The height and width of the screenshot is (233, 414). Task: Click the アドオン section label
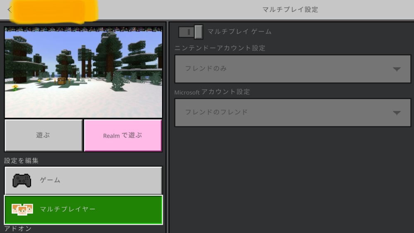18,228
